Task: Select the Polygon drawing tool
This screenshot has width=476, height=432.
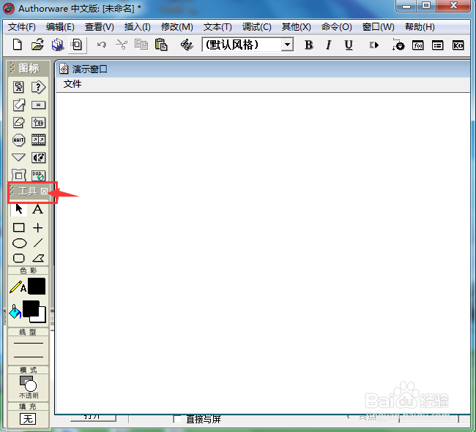Action: [x=38, y=258]
